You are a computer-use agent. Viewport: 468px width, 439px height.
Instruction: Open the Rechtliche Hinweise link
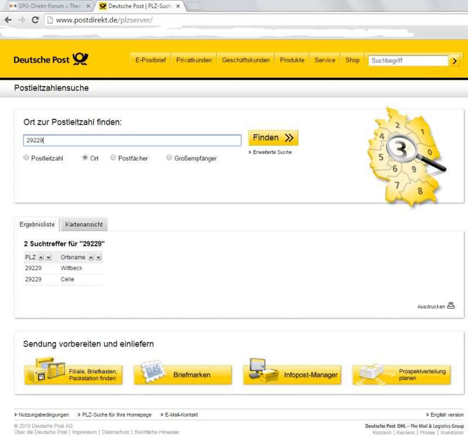point(157,432)
